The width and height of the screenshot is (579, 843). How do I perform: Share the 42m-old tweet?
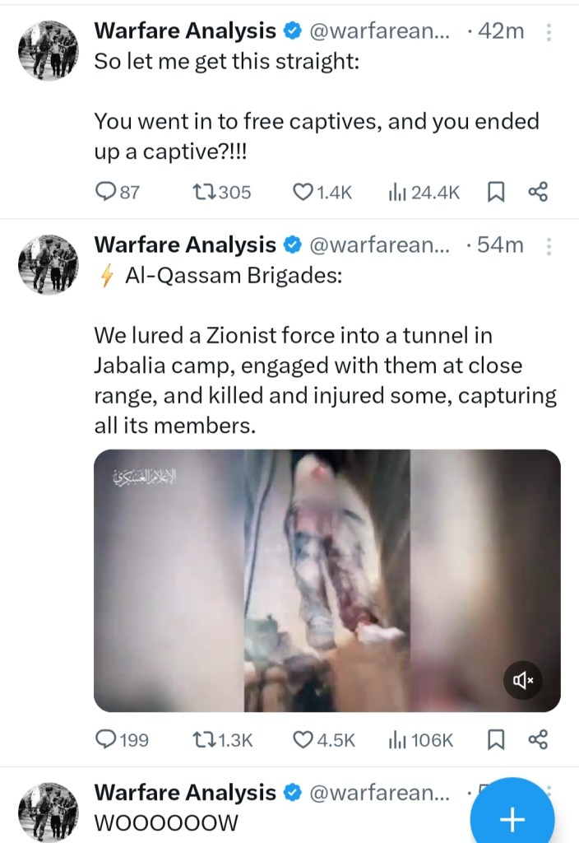tap(537, 193)
